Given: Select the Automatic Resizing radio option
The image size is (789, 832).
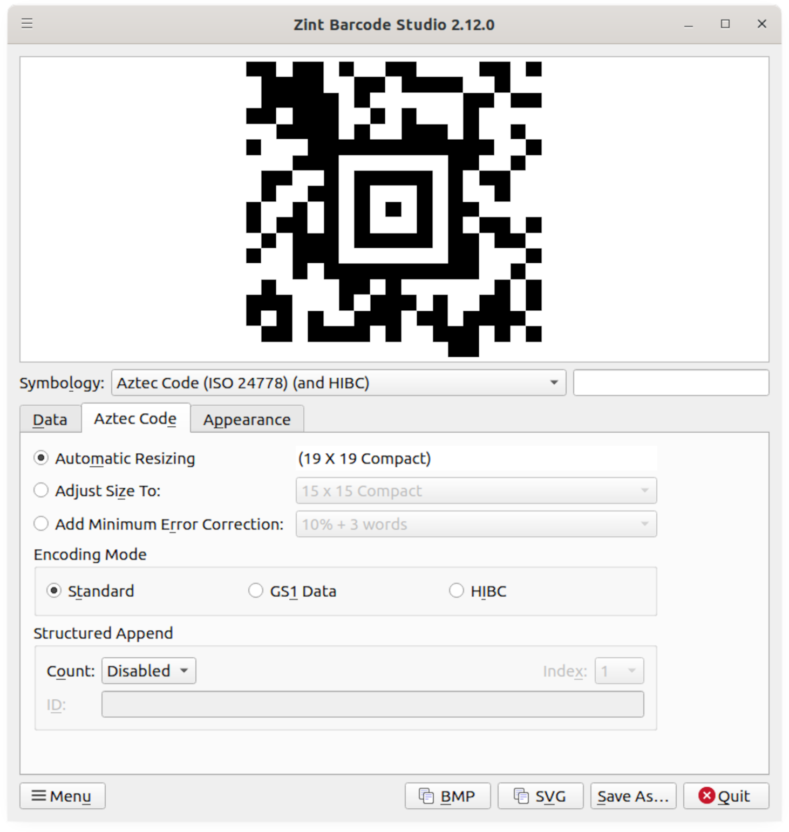Looking at the screenshot, I should point(41,458).
